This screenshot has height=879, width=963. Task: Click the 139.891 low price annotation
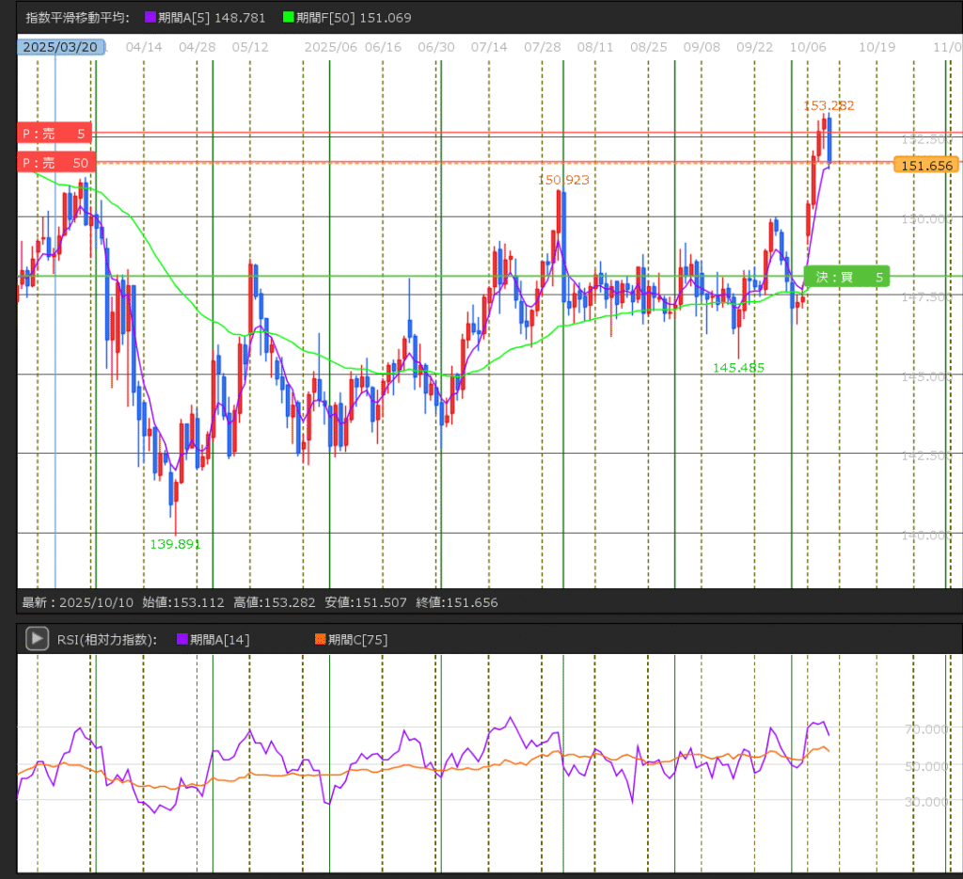point(176,544)
